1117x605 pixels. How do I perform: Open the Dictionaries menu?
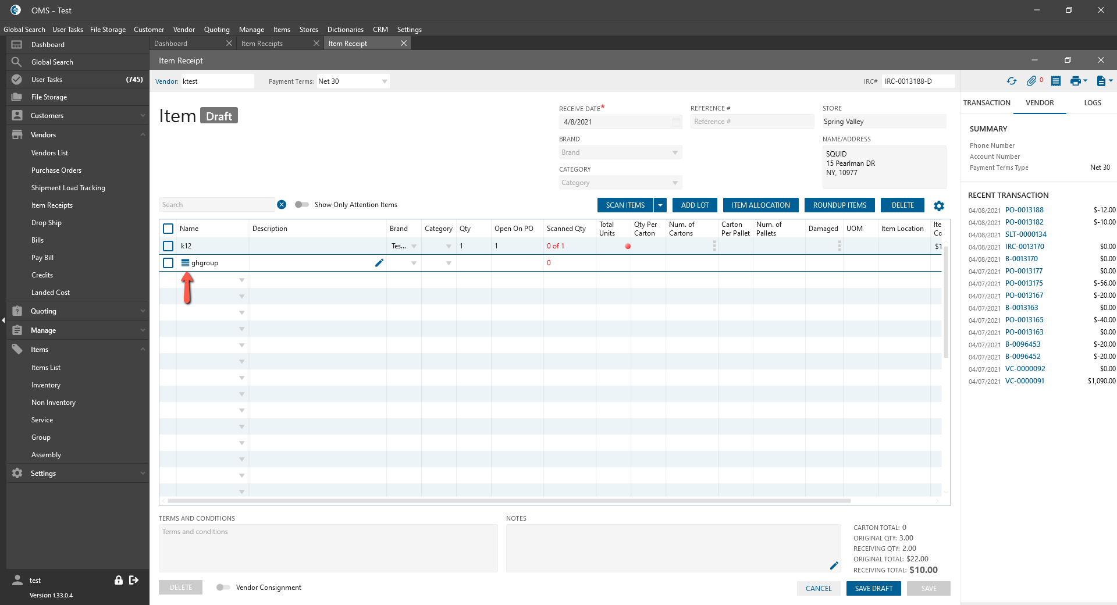click(345, 30)
